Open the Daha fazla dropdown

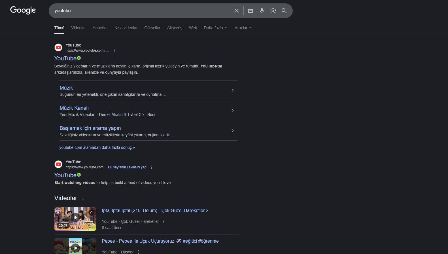click(x=215, y=28)
